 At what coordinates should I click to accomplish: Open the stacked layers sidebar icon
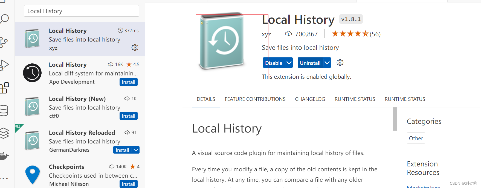[4, 133]
